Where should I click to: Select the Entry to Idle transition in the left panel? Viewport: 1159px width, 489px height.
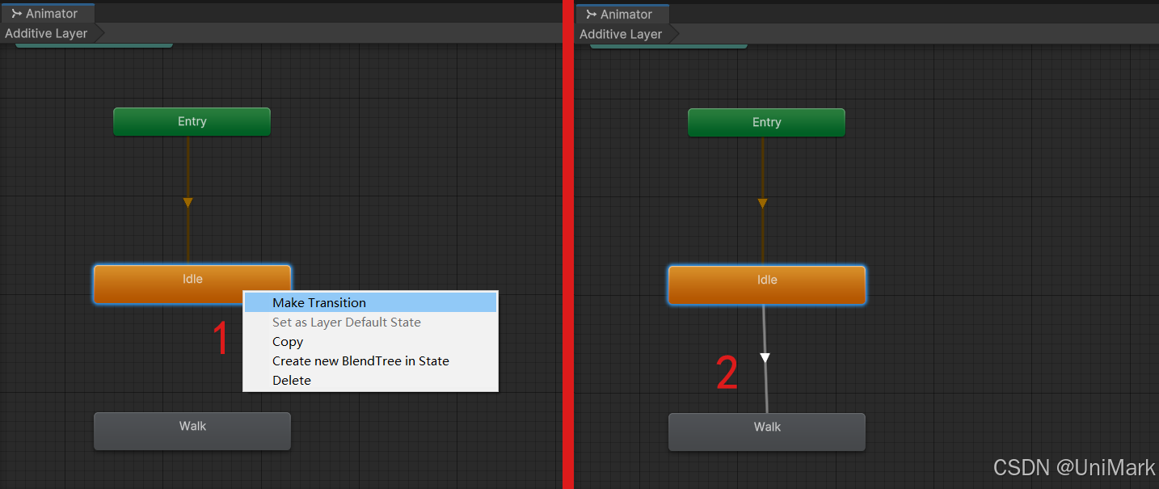tap(188, 201)
